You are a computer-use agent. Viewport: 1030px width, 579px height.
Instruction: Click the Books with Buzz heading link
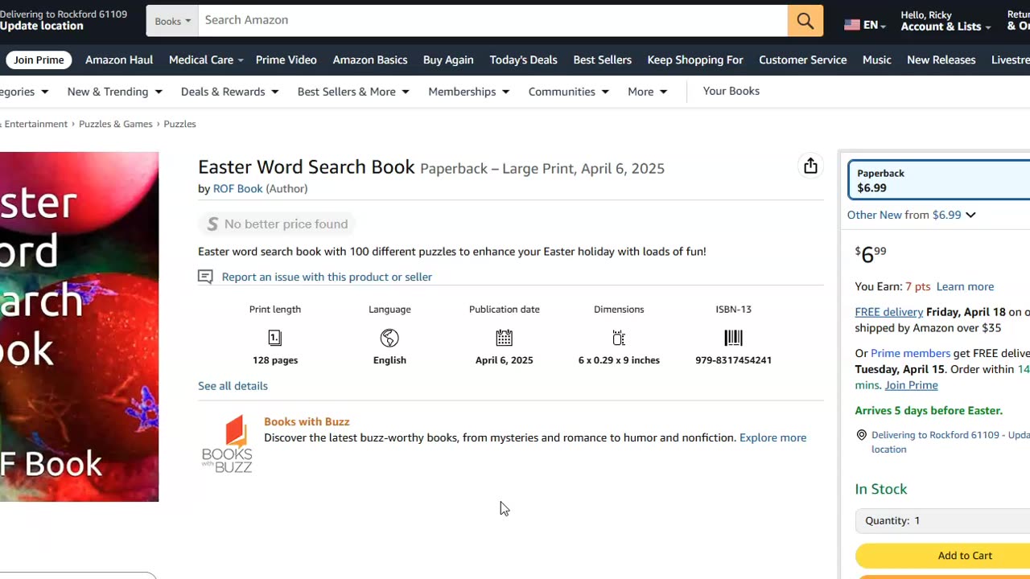click(307, 421)
